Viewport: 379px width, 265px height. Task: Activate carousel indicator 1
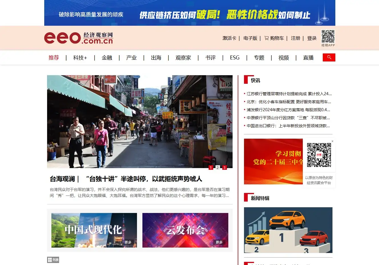211,168
